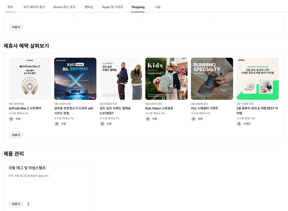288x211 pixels.
Task: Open the Shorts 피드 광고 tab
Action: pyautogui.click(x=64, y=7)
